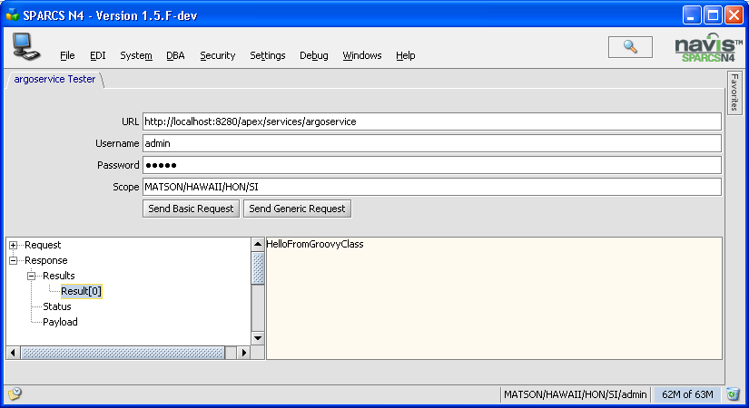Open the Favorites side tab
Image resolution: width=749 pixels, height=408 pixels.
[734, 92]
